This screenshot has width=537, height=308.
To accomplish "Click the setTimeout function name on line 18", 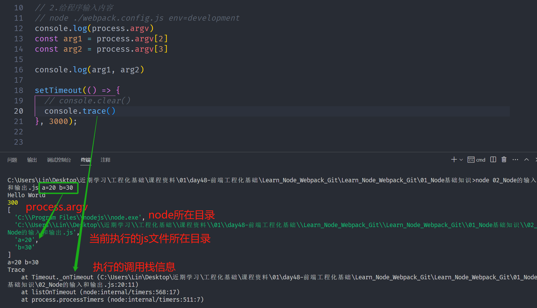I will [58, 90].
